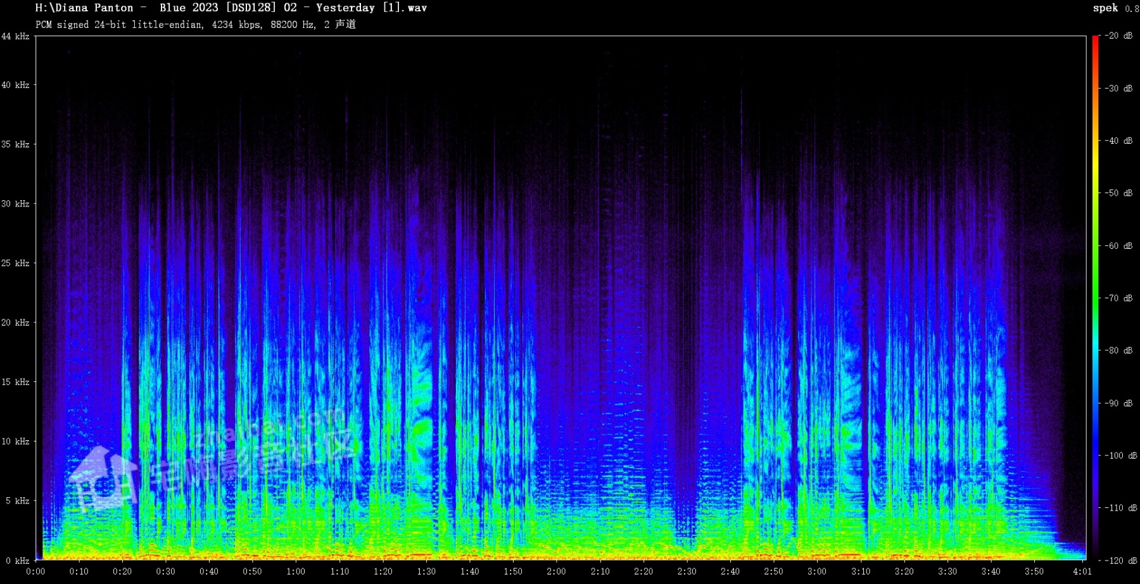
Task: Click the '0:30' time axis label
Action: tap(166, 571)
